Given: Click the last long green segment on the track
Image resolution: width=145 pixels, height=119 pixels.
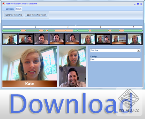Looking at the screenshot, I should [133, 31].
